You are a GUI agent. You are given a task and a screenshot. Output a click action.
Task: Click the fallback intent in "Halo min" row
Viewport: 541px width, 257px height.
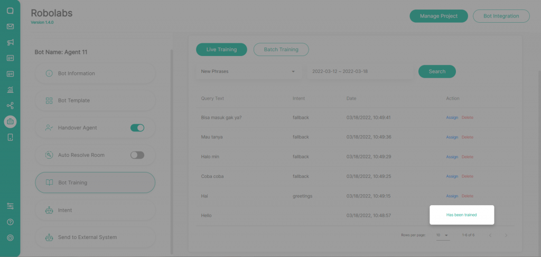click(301, 157)
